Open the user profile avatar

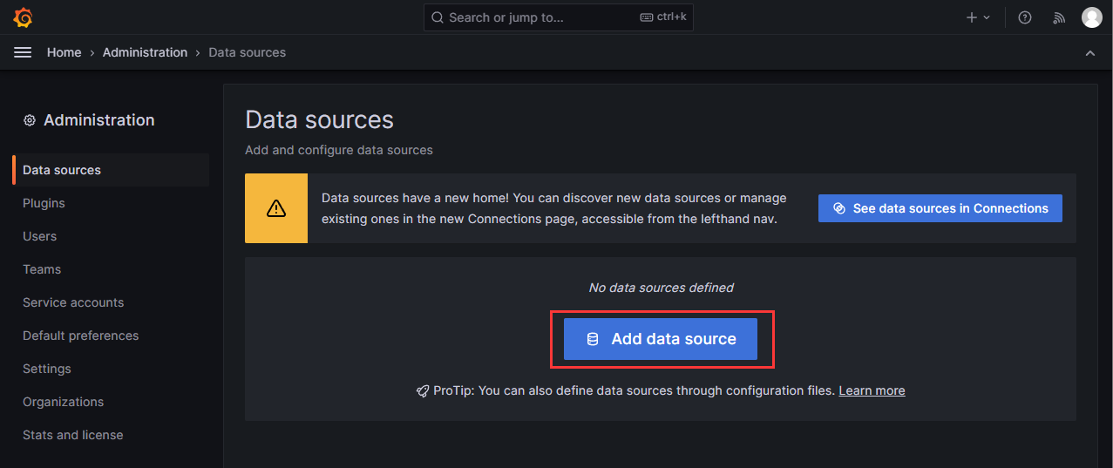[x=1092, y=17]
